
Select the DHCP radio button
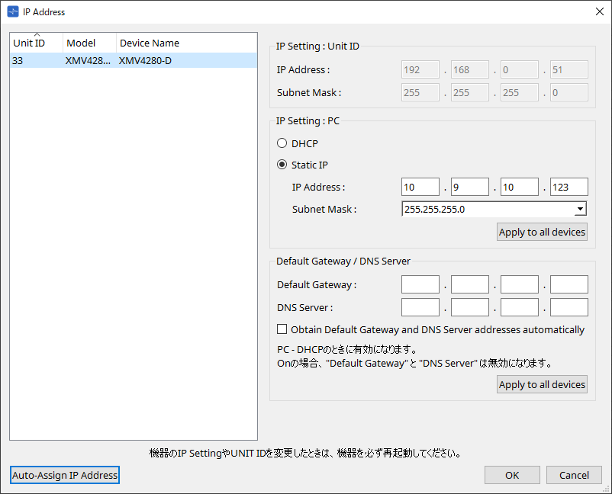point(282,143)
